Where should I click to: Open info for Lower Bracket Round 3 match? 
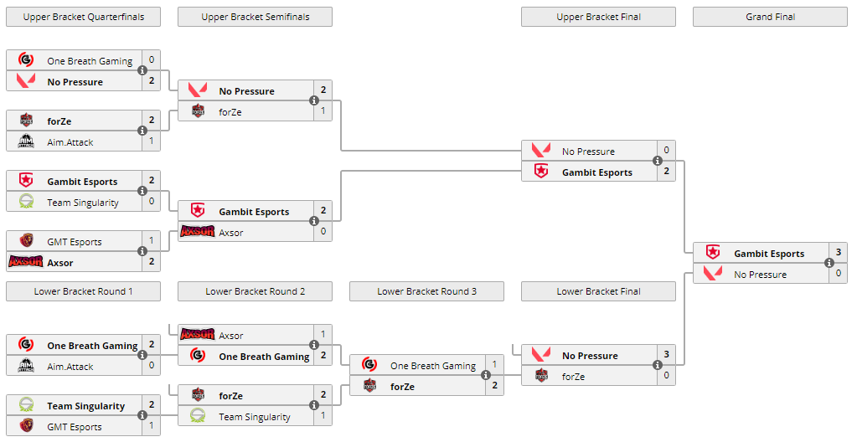(486, 375)
